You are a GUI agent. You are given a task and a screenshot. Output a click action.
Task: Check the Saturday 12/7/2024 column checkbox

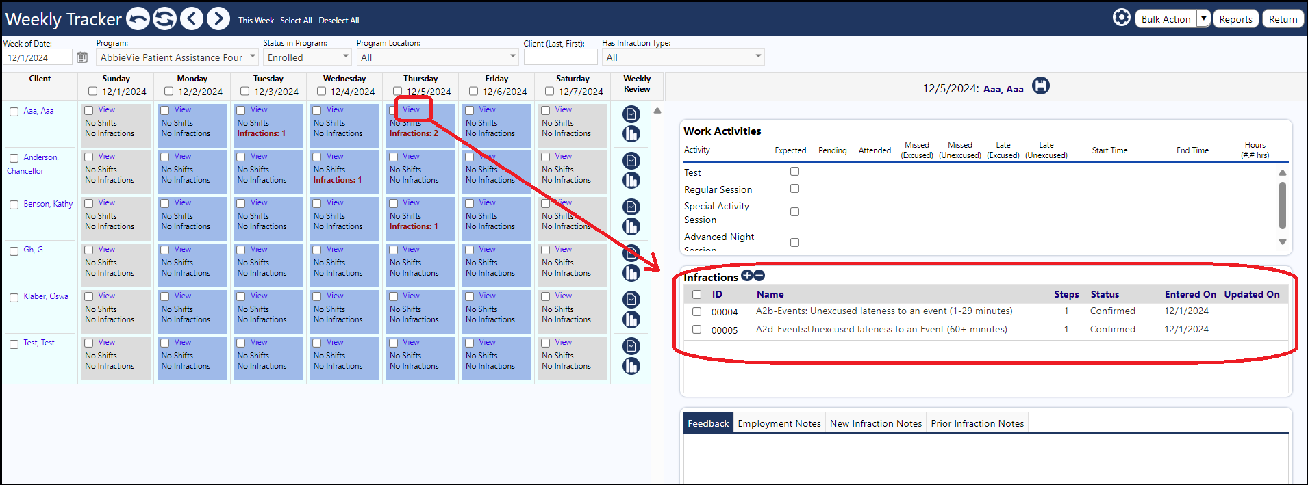(549, 91)
